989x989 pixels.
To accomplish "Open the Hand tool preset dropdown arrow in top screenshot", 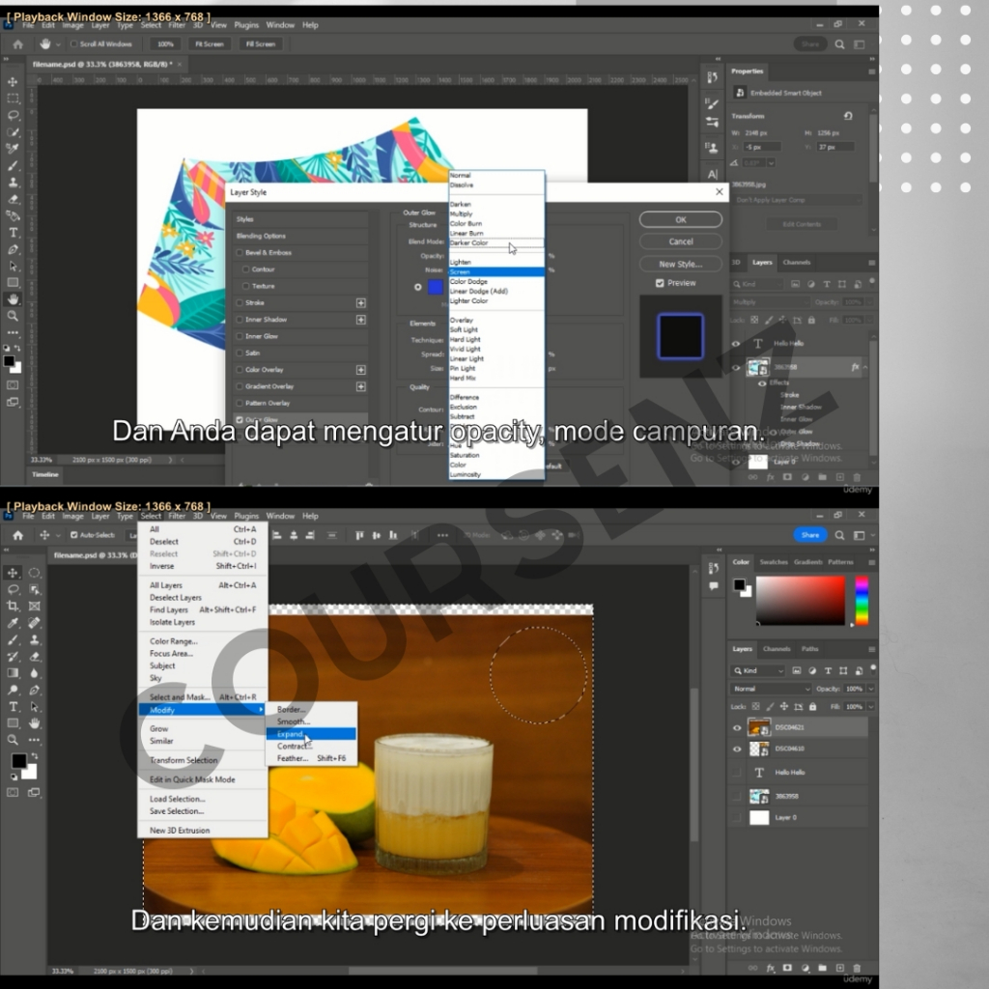I will pyautogui.click(x=58, y=44).
